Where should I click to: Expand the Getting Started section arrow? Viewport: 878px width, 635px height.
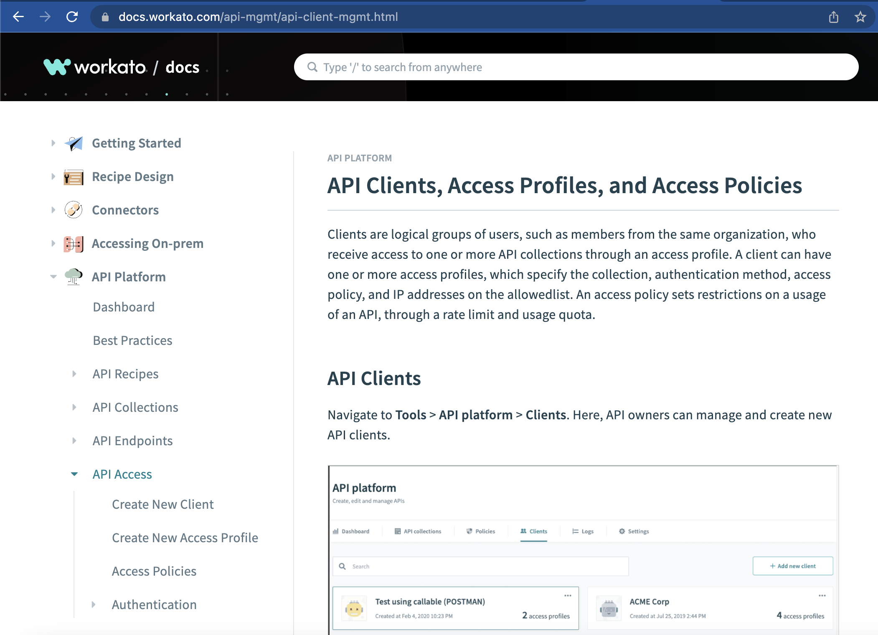53,143
